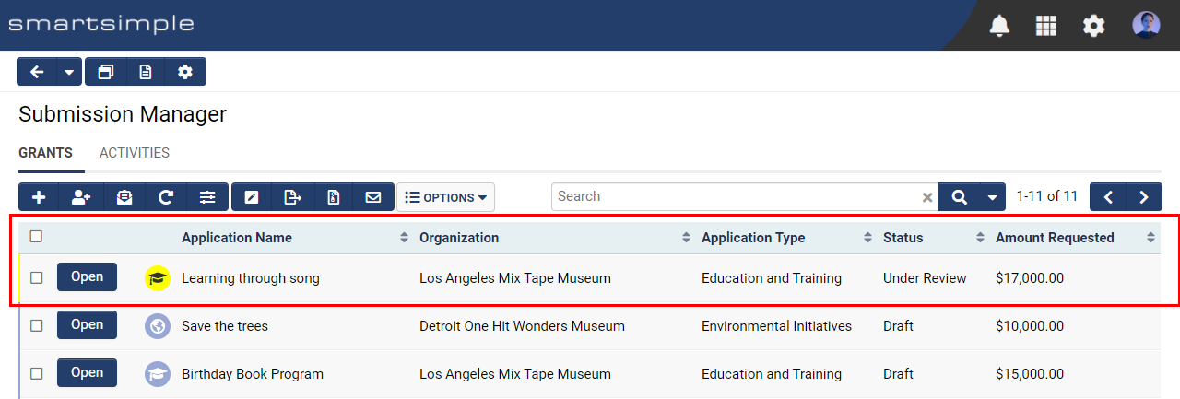
Task: Switch to the ACTIVITIES tab
Action: pyautogui.click(x=135, y=153)
